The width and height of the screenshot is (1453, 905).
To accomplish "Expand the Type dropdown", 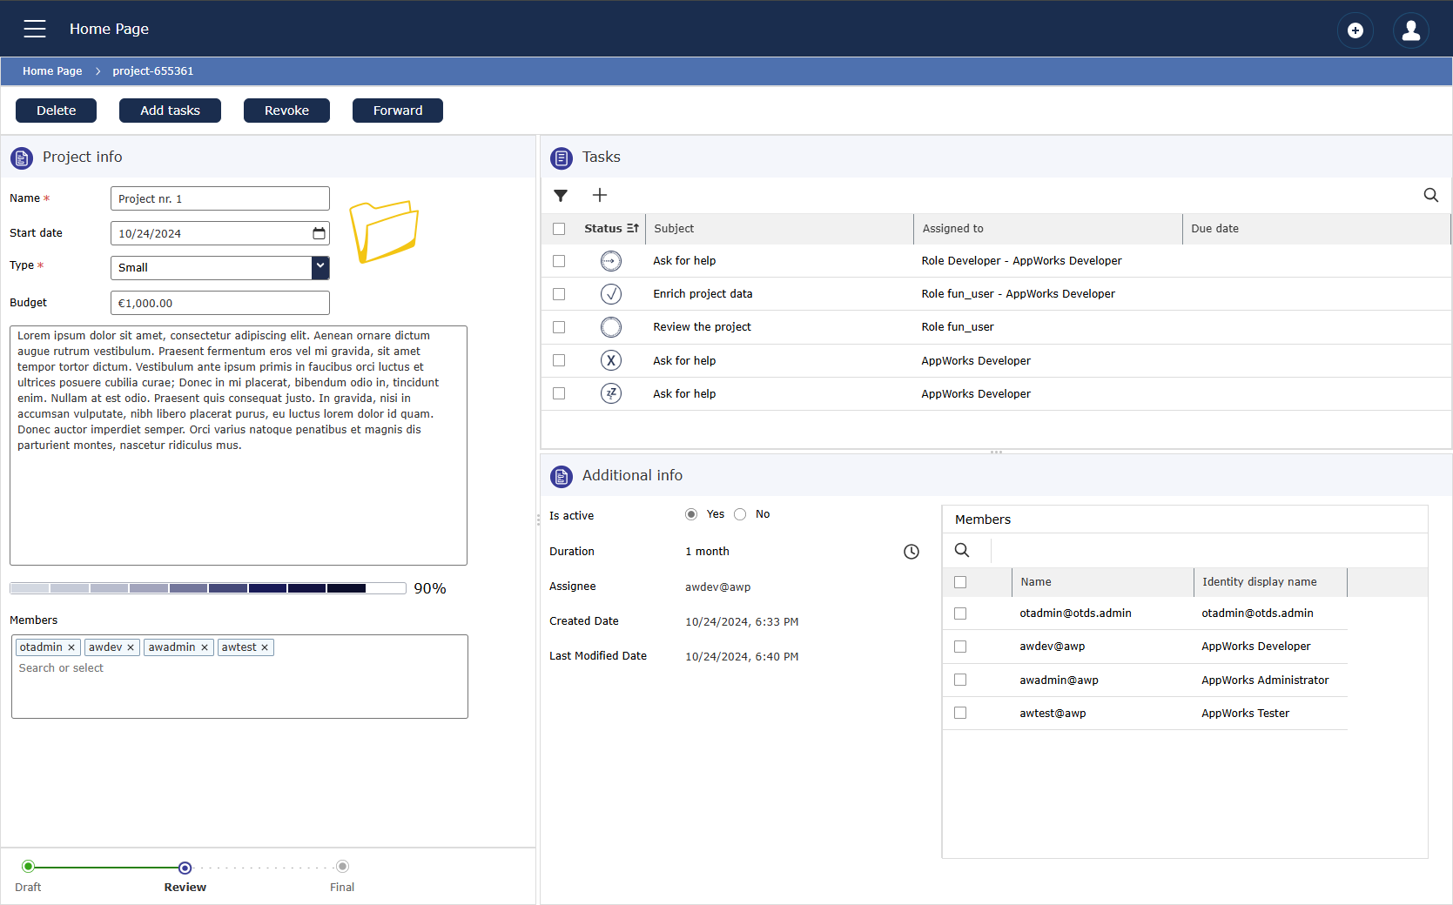I will coord(320,267).
